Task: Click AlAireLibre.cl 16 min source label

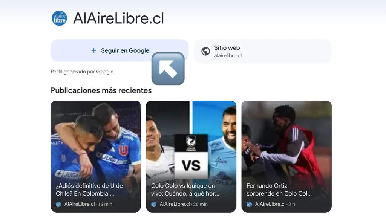Action: click(88, 204)
